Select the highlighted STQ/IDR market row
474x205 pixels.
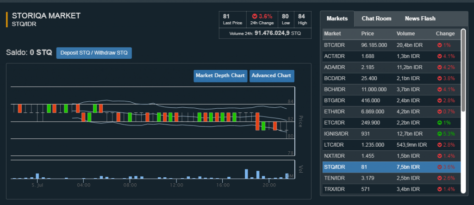pos(392,167)
